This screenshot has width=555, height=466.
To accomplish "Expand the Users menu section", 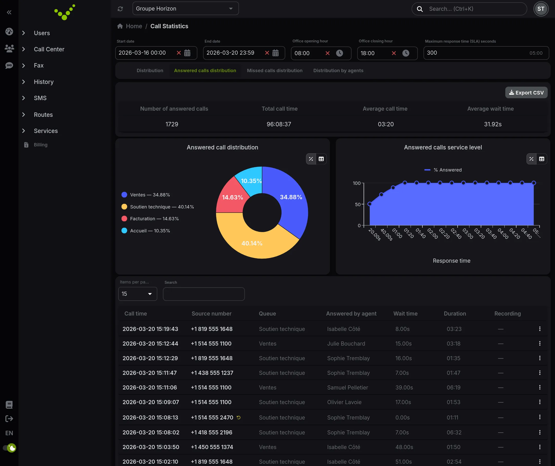I will (x=42, y=33).
